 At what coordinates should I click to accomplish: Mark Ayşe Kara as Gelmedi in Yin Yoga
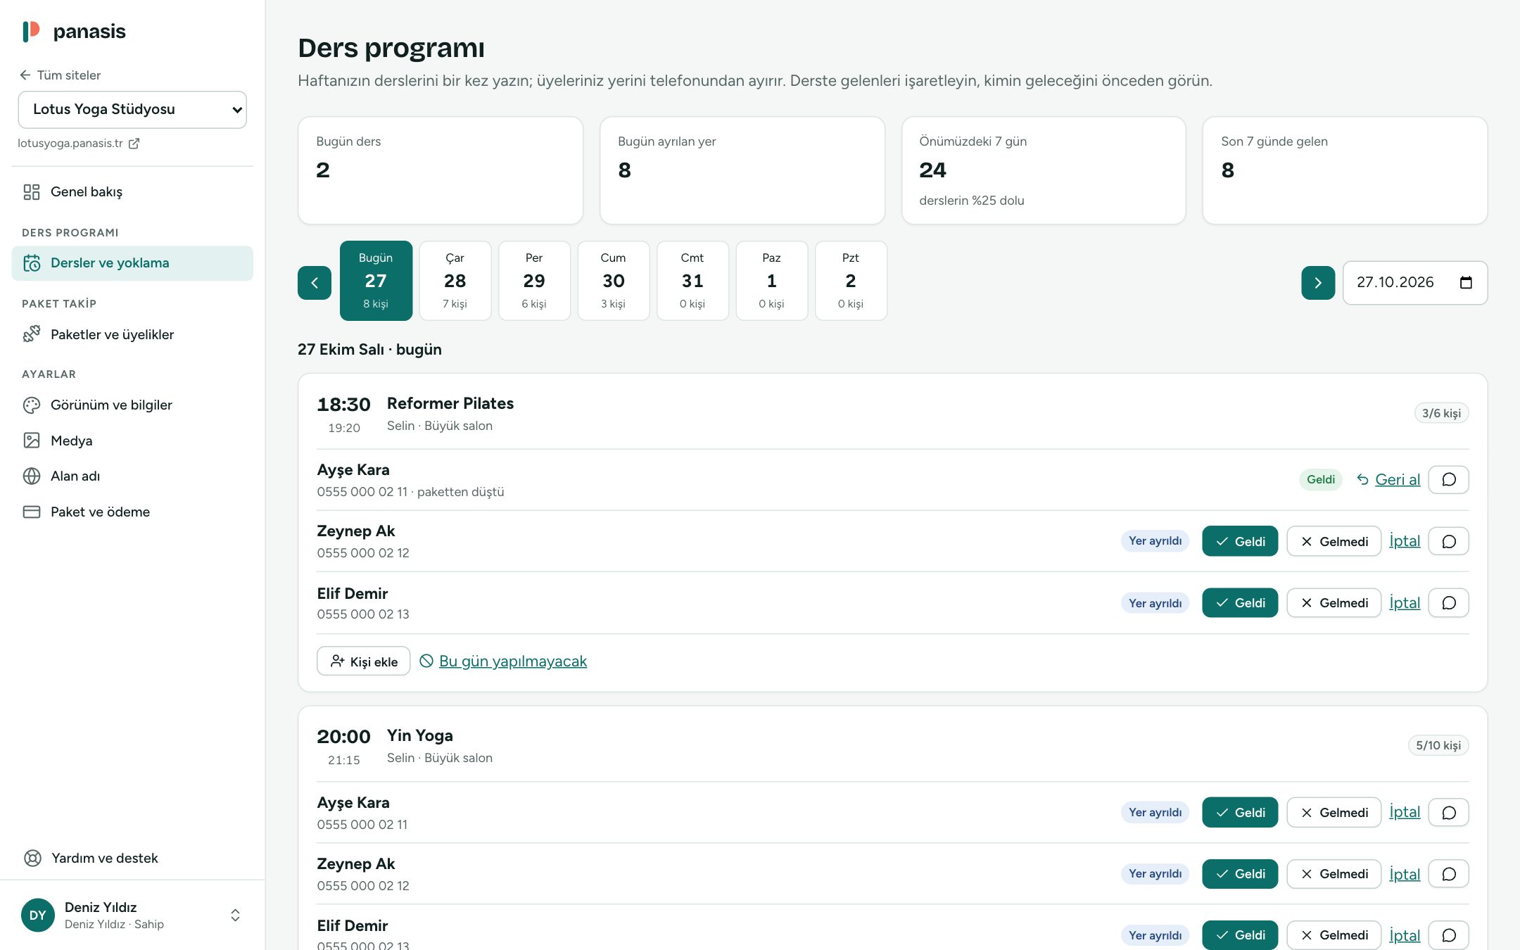coord(1334,813)
